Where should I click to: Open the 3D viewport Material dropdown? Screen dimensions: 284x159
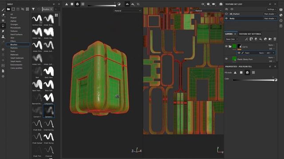(127, 11)
